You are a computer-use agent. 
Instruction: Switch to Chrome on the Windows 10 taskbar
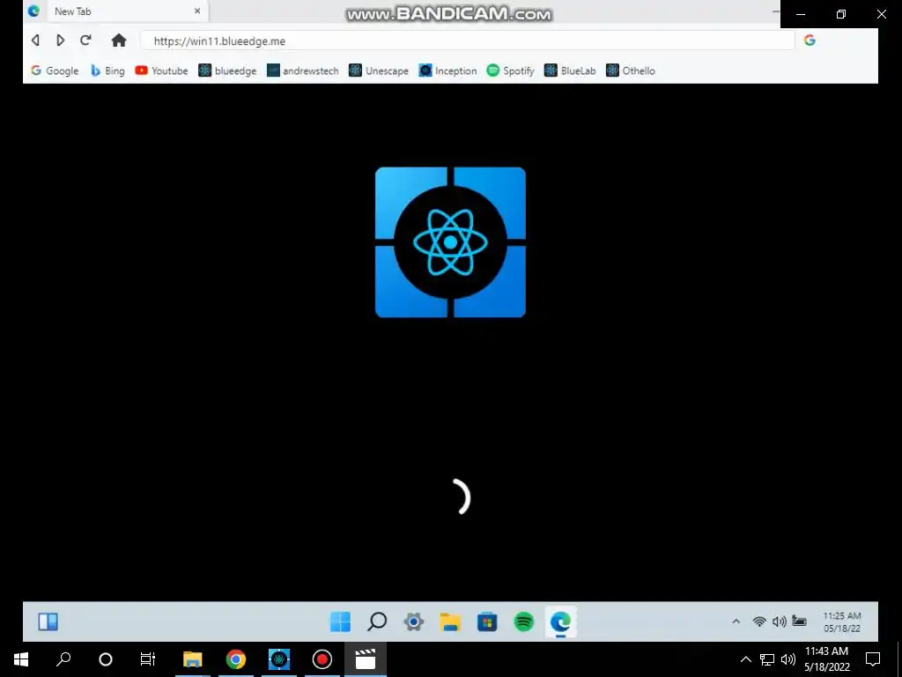236,659
